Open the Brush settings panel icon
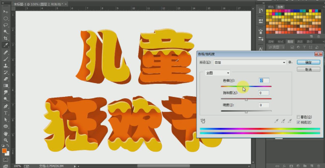Screen dimensions: 325x168 (x=261, y=39)
